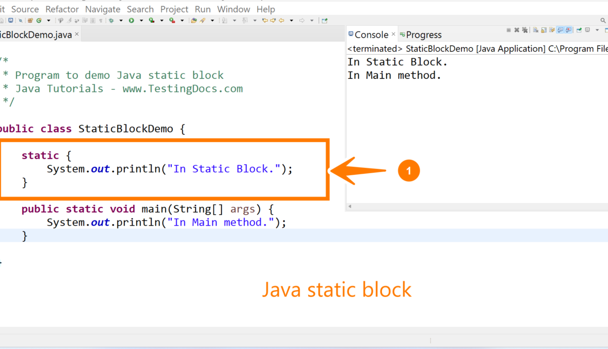
Task: Close the Console view tab
Action: [x=394, y=34]
